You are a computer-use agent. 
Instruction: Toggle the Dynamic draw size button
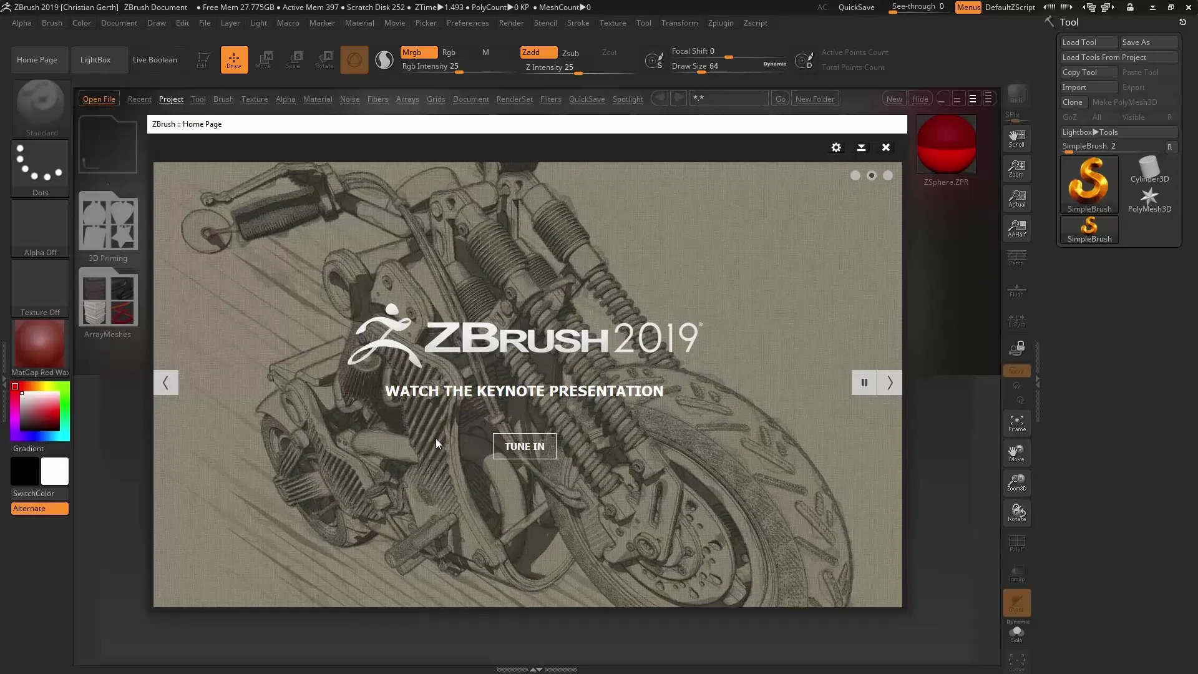pos(774,64)
